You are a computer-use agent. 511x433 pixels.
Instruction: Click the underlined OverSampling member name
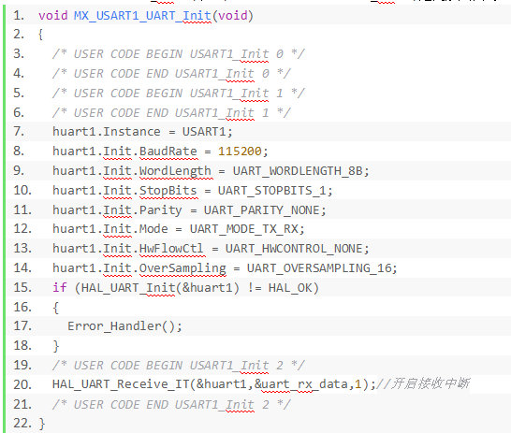pos(182,268)
